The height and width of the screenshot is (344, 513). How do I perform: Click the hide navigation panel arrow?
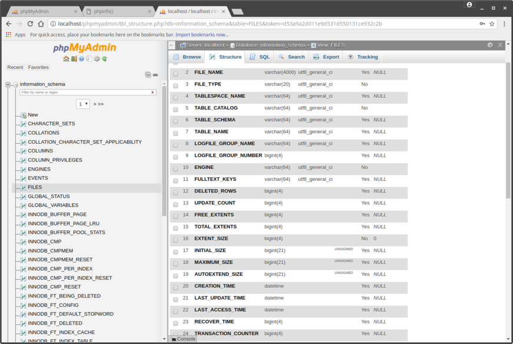pyautogui.click(x=172, y=45)
